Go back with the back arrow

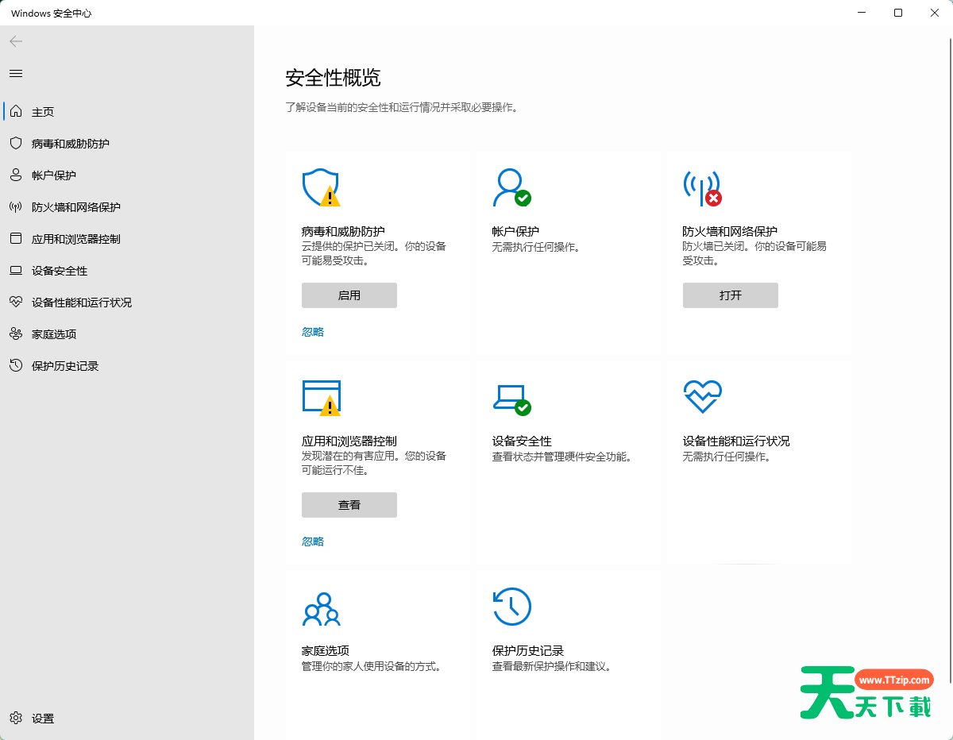click(x=16, y=41)
